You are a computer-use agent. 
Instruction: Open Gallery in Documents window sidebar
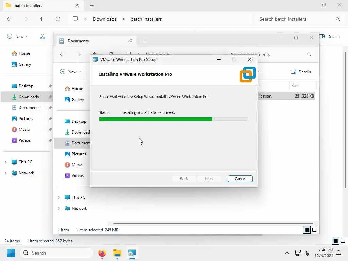coord(78,100)
